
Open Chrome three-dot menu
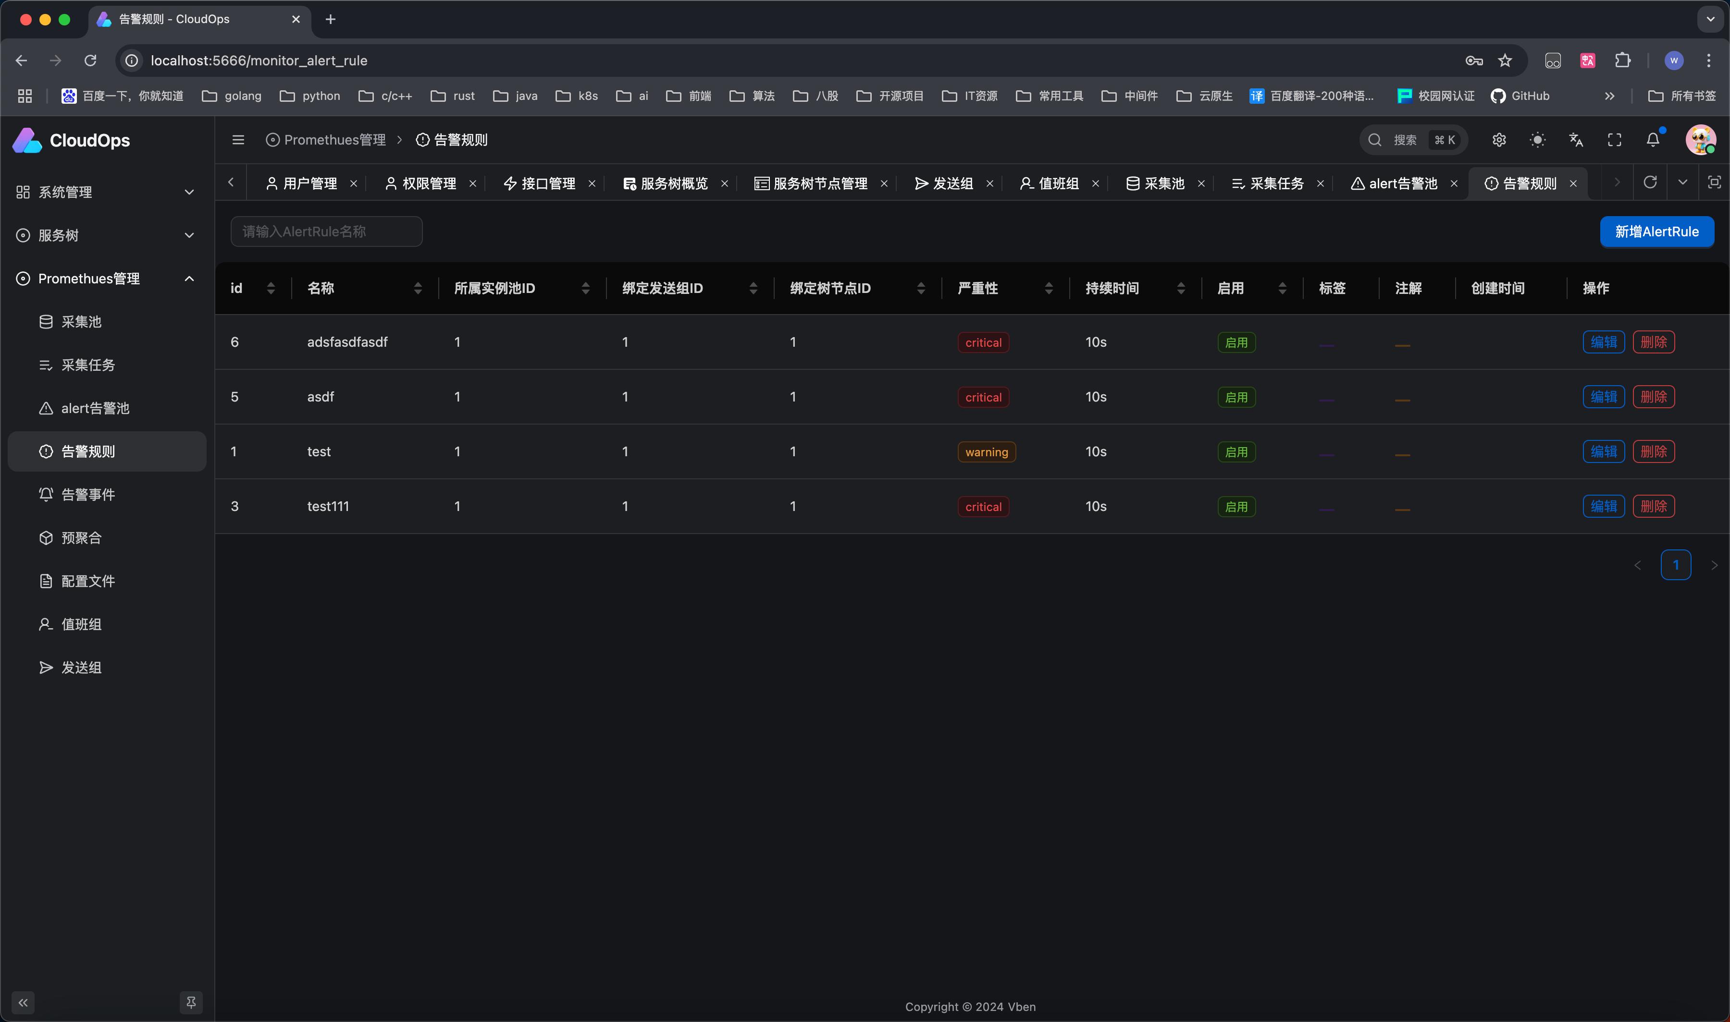(1709, 61)
